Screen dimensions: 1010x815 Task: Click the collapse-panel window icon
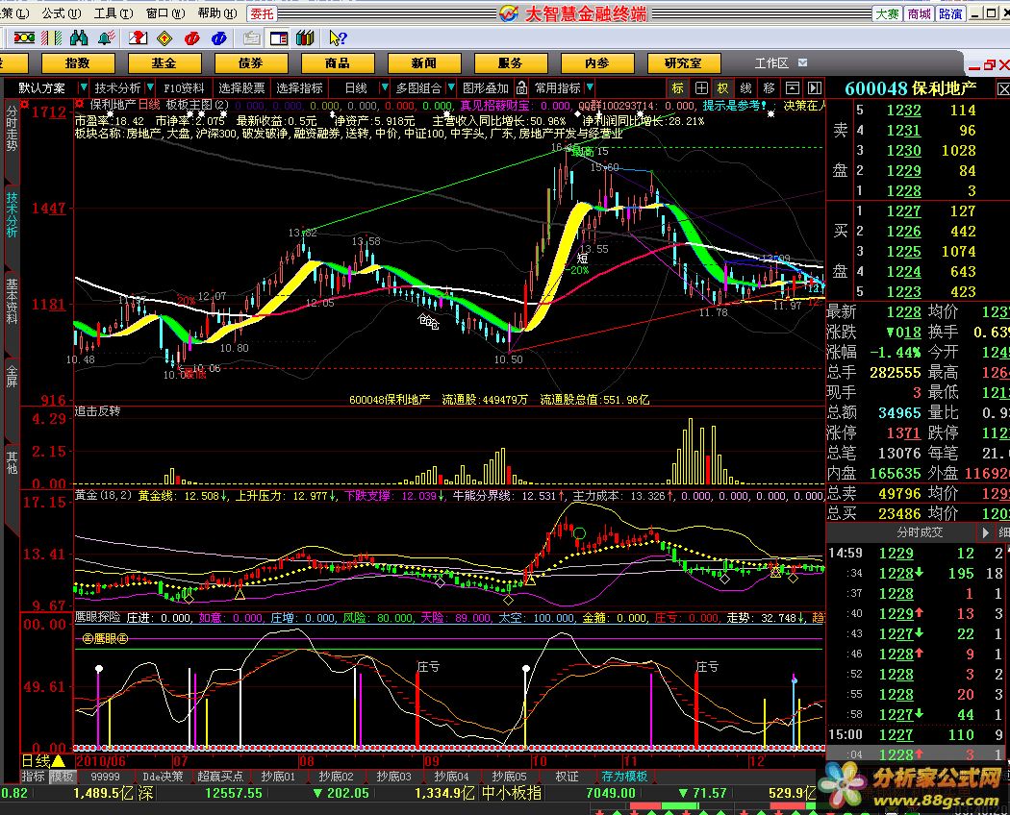coord(793,88)
